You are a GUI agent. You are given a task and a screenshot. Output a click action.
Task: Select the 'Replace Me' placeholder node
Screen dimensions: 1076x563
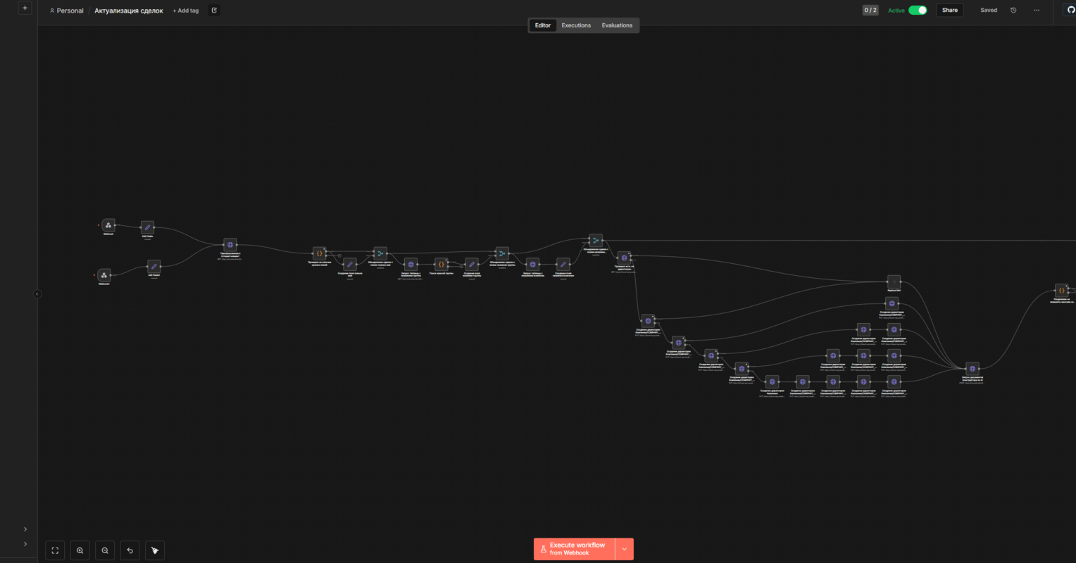[894, 281]
